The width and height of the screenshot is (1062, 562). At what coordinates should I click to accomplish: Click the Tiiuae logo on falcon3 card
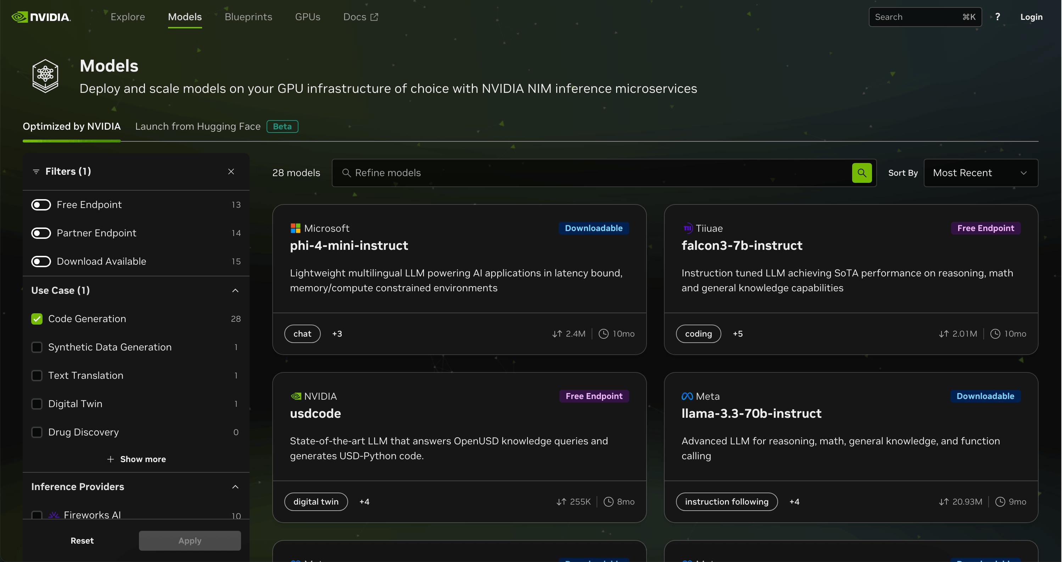click(687, 228)
